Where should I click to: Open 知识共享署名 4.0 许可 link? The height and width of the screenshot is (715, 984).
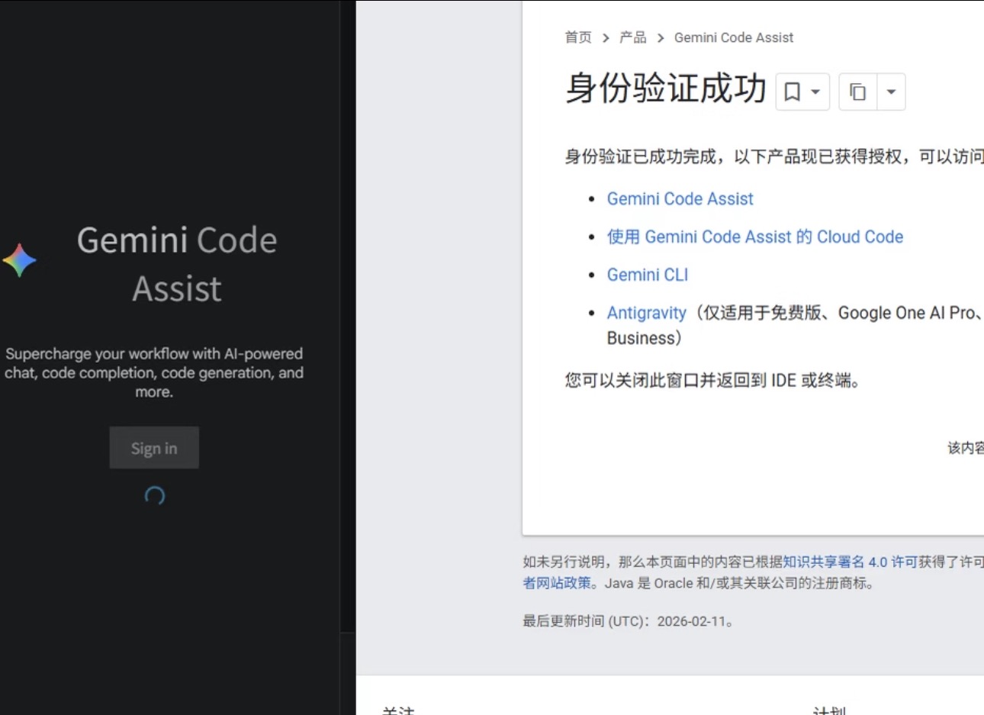pos(851,562)
